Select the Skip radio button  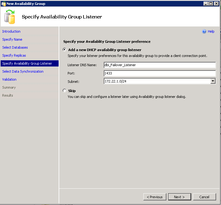point(64,91)
